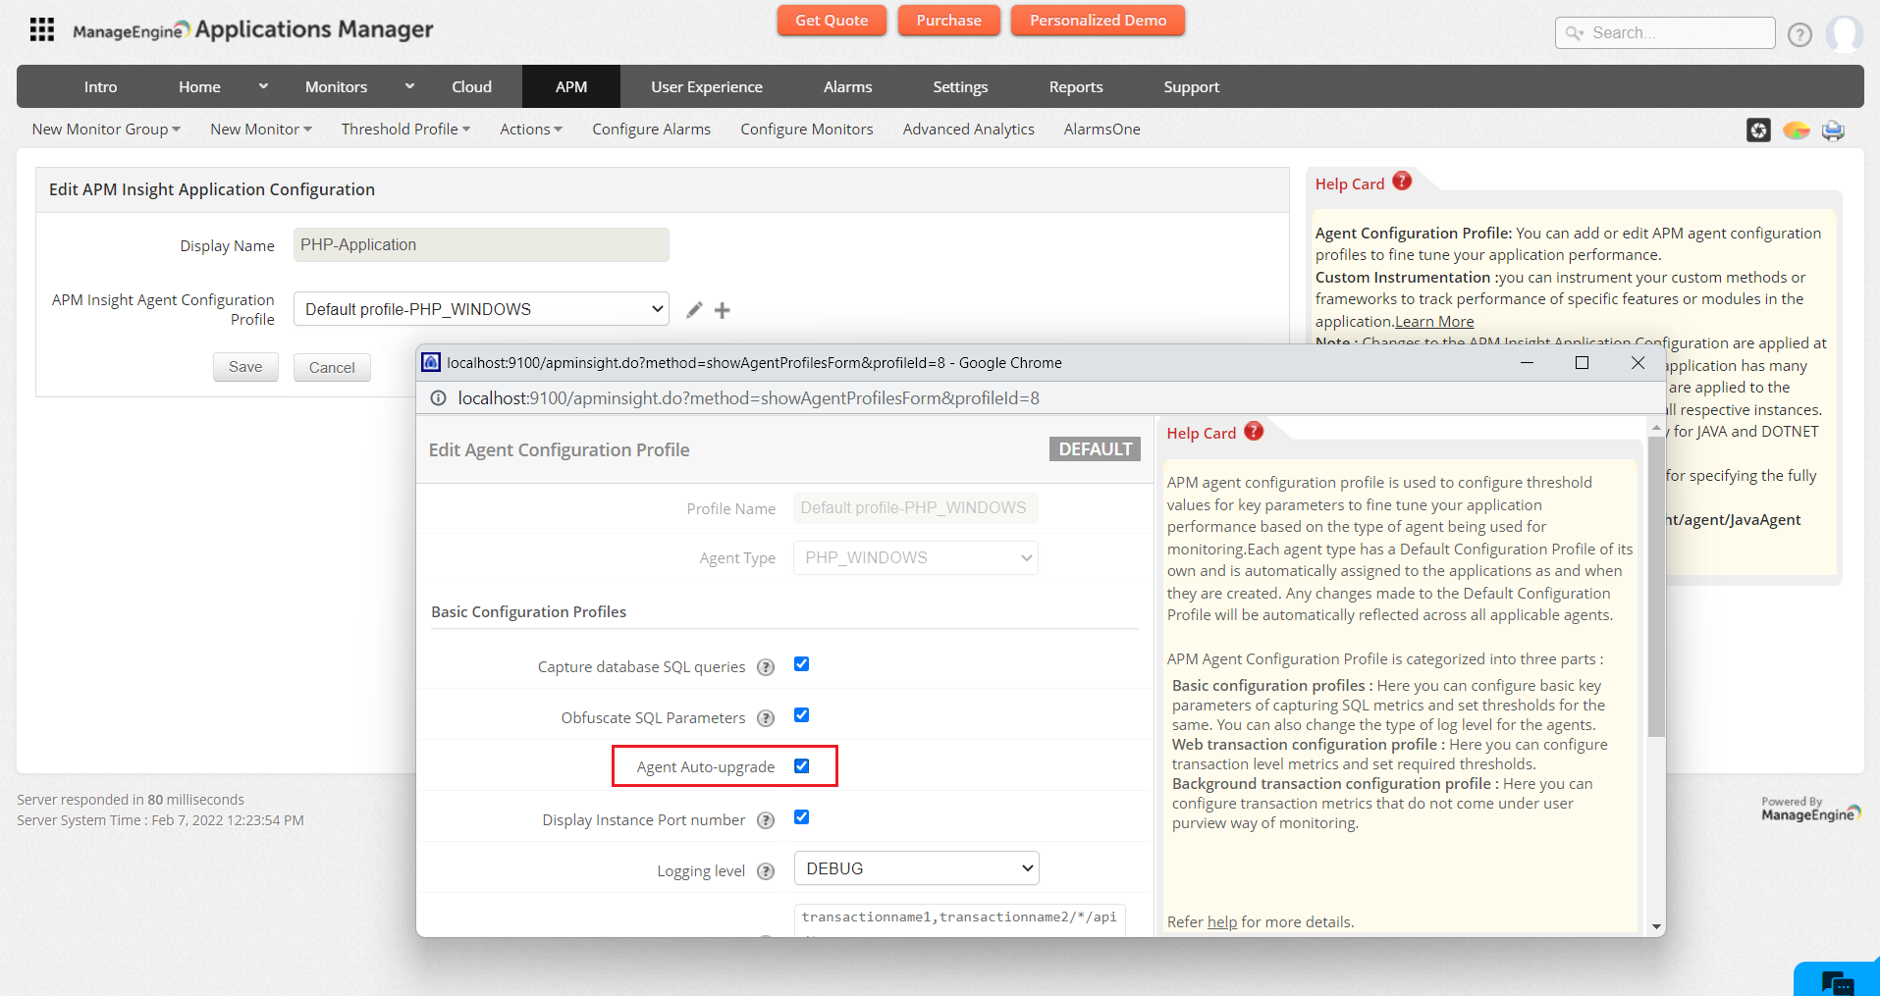
Task: Open the help question mark icon in header
Action: click(x=1799, y=34)
